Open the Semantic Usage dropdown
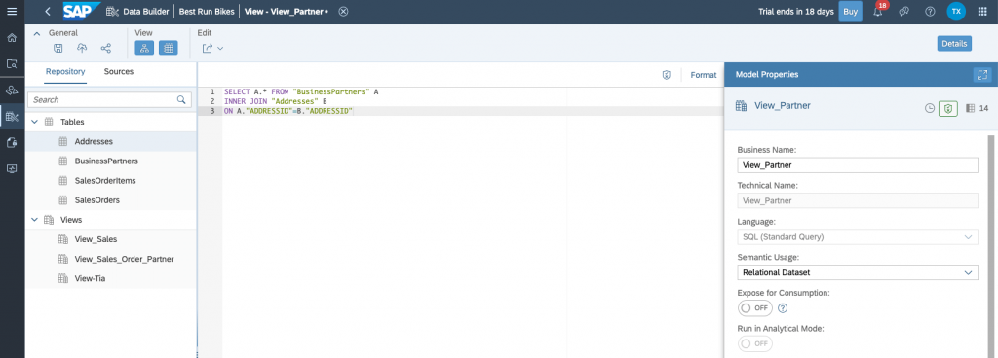The width and height of the screenshot is (998, 358). [x=857, y=272]
